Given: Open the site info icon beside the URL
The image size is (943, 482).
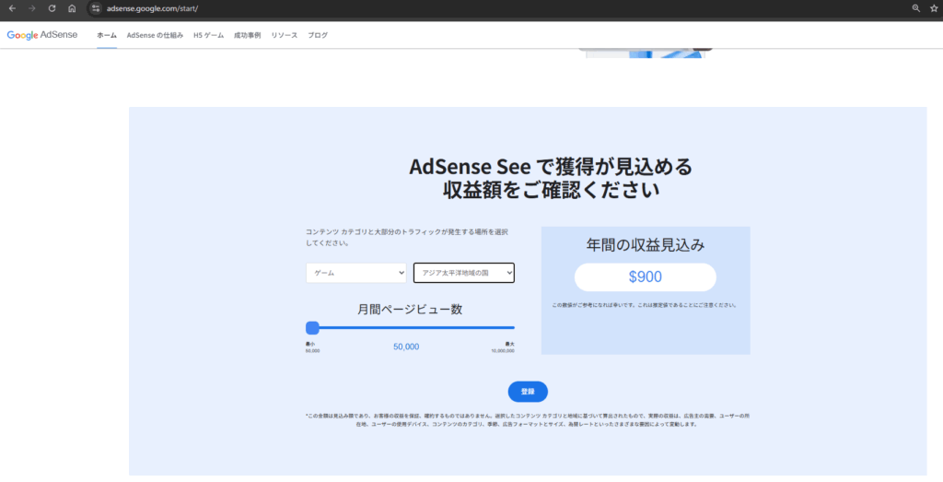Looking at the screenshot, I should coord(95,8).
